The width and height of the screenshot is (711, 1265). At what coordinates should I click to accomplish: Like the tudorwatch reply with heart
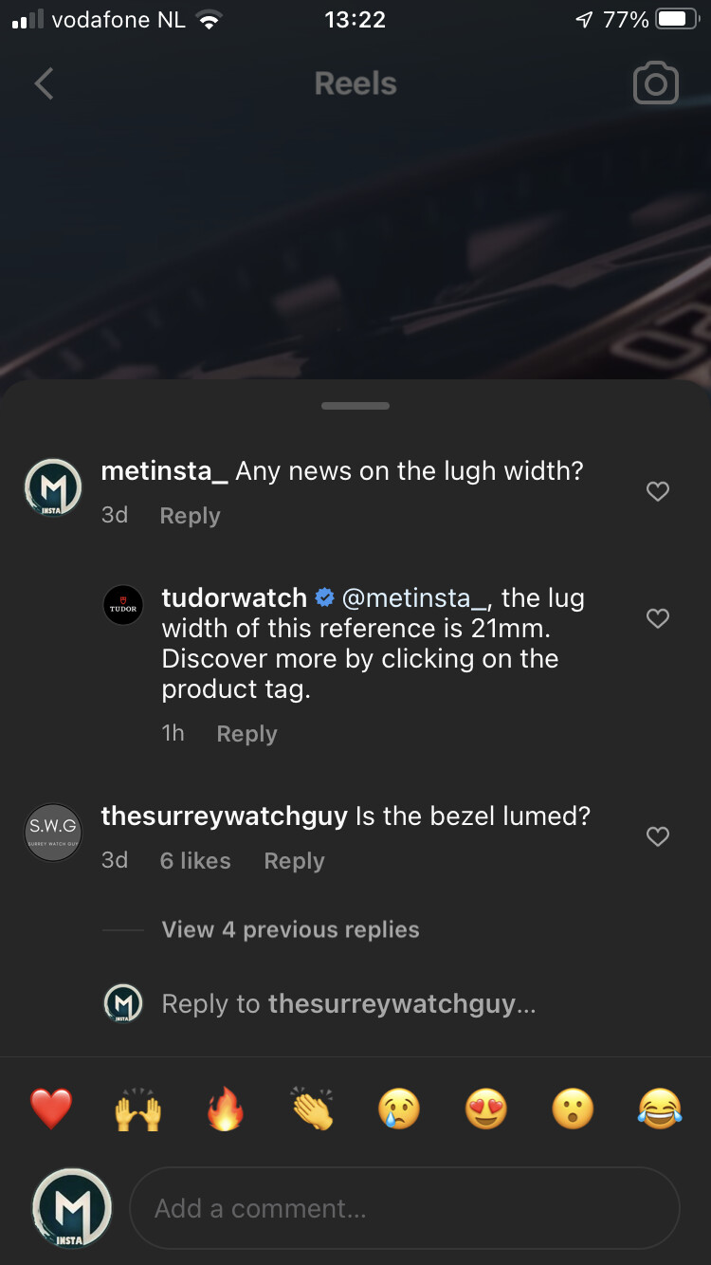[x=657, y=618]
